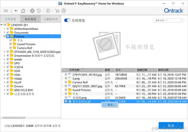Sort by the 大小 column header
Screen dimensions: 188x132
(x=125, y=70)
